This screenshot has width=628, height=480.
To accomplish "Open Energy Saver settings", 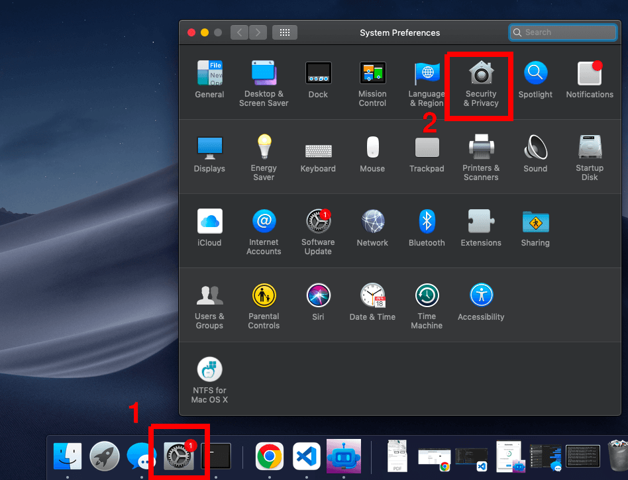I will tap(264, 158).
